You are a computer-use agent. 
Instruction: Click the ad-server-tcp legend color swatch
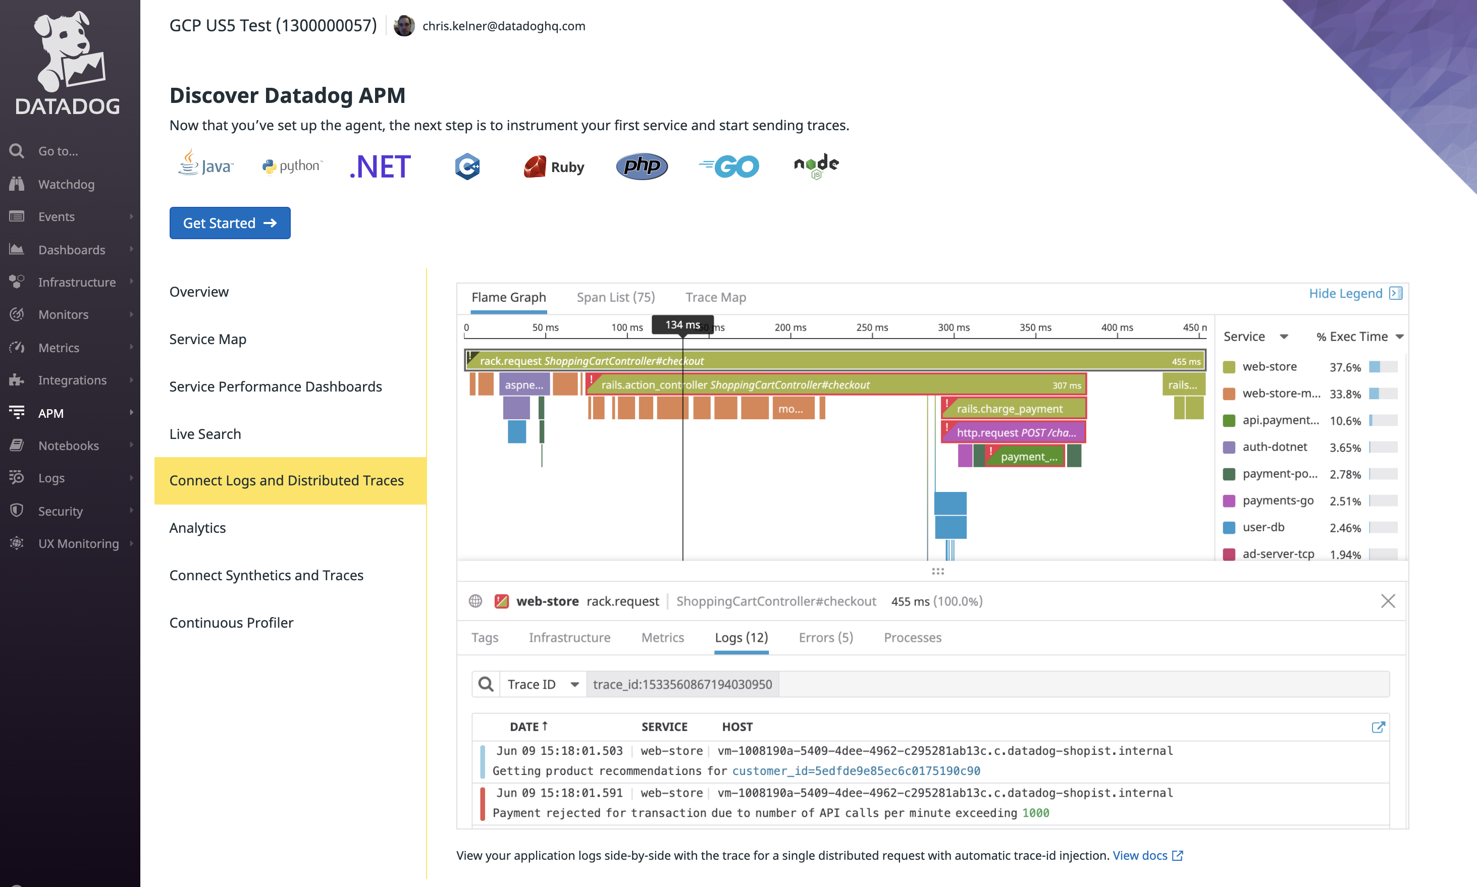coord(1229,554)
